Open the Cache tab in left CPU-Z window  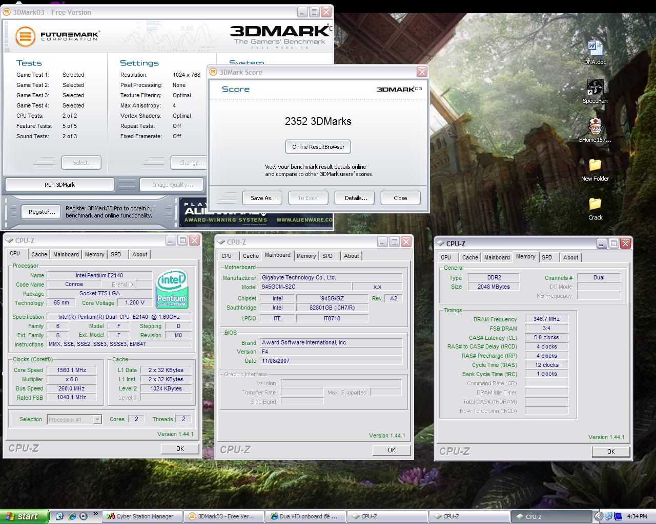point(39,254)
